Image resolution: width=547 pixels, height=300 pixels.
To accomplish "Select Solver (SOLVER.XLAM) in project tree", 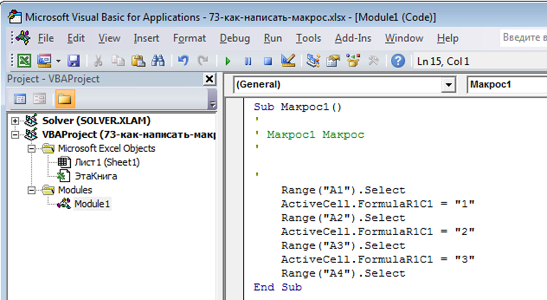I will tap(96, 121).
